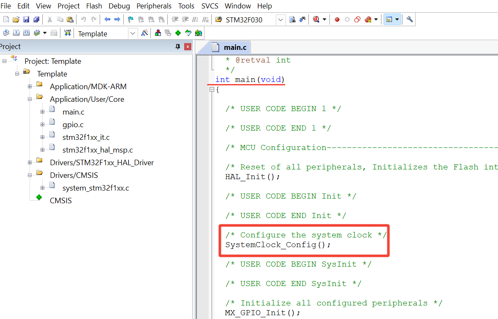Open the Pack Installer icon
Viewport: 498px width, 319px height.
[x=199, y=33]
